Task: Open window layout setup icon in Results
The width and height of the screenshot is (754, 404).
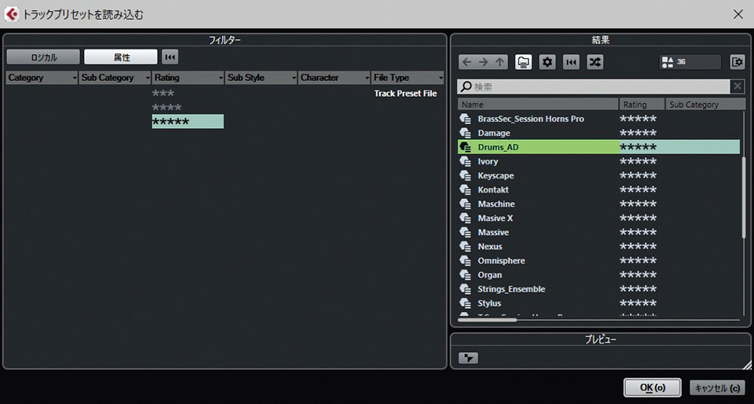Action: [x=738, y=62]
